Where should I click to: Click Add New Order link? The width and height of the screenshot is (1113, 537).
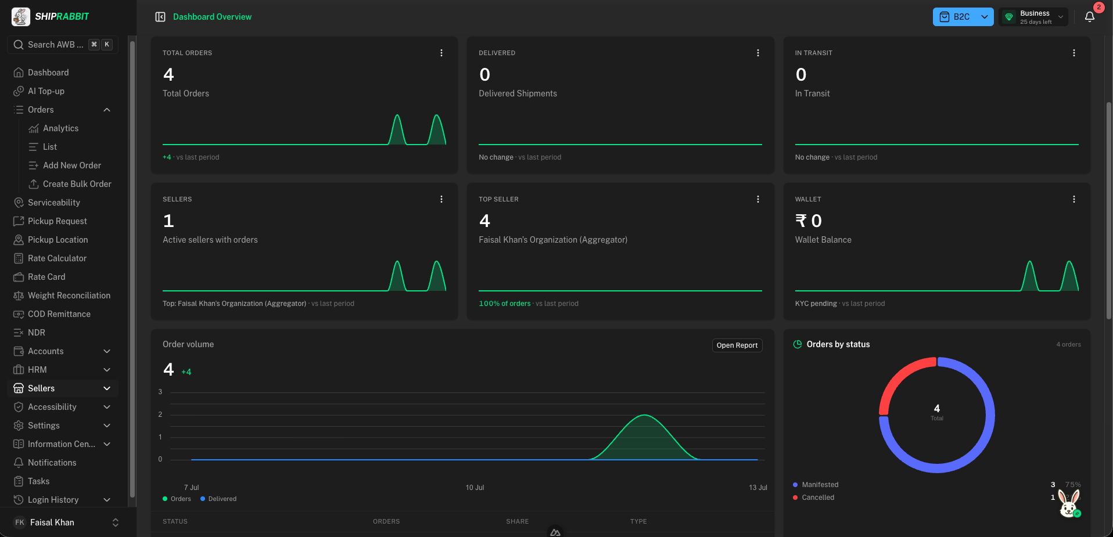pos(71,165)
